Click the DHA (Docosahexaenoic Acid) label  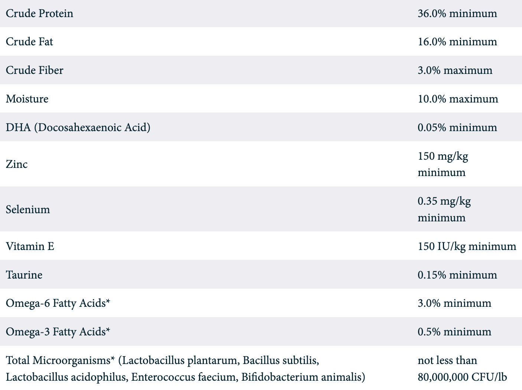point(78,127)
